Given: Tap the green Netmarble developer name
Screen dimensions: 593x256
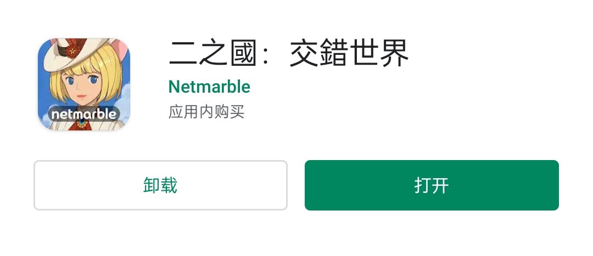Looking at the screenshot, I should click(x=209, y=87).
